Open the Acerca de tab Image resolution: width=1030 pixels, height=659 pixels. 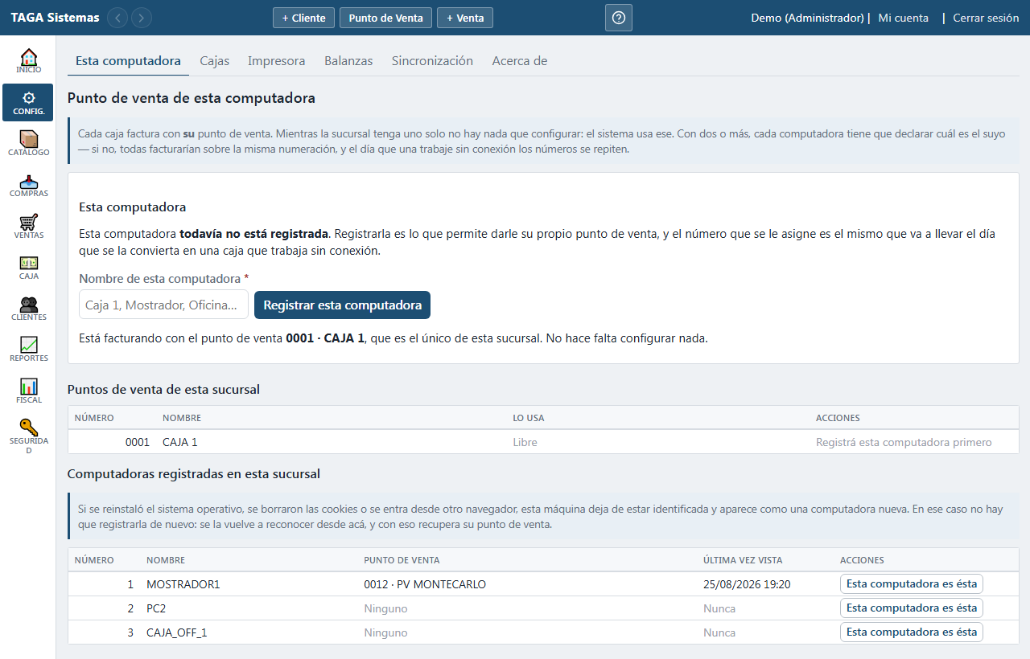[520, 61]
